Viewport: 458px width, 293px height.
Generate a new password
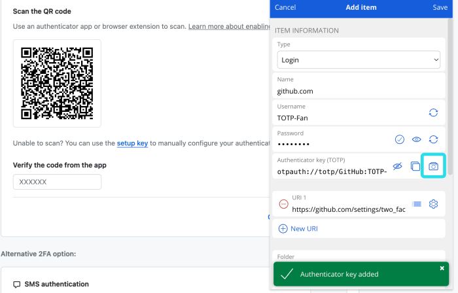(433, 139)
